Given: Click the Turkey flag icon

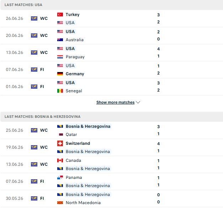Looking at the screenshot, I should coord(60,15).
